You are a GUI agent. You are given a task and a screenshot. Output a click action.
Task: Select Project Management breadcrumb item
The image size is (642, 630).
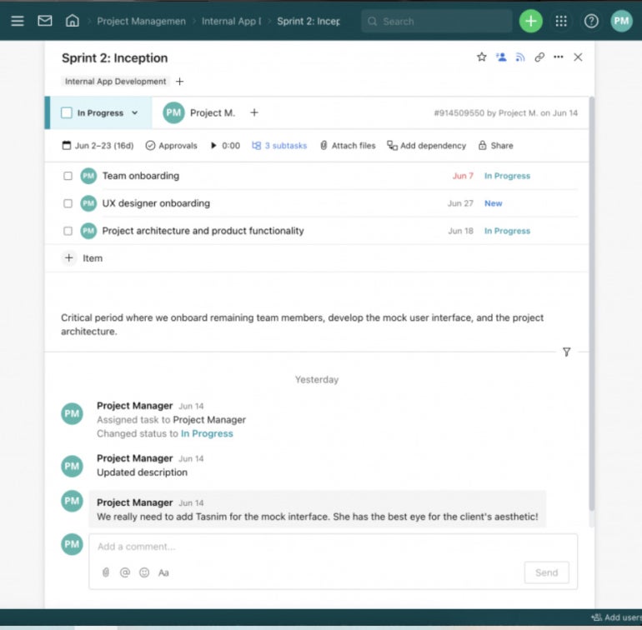(x=141, y=21)
